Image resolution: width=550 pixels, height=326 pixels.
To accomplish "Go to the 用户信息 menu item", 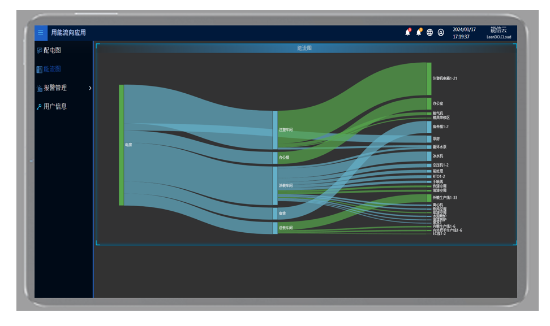I will (x=55, y=106).
